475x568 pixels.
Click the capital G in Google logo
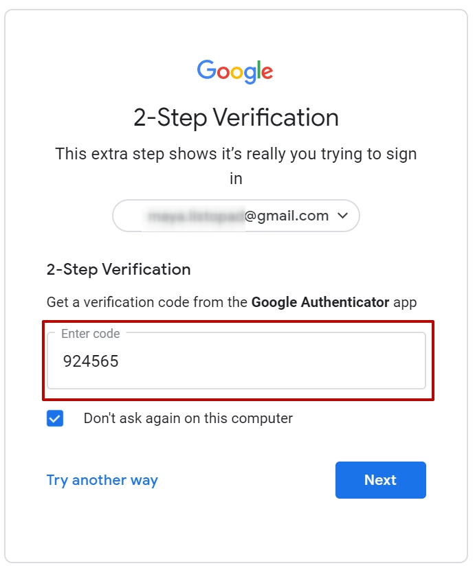[x=206, y=69]
